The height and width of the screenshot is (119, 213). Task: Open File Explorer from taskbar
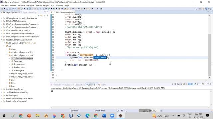(x=37, y=116)
